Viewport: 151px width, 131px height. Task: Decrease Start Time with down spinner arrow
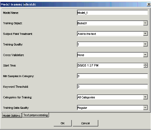tap(146, 66)
